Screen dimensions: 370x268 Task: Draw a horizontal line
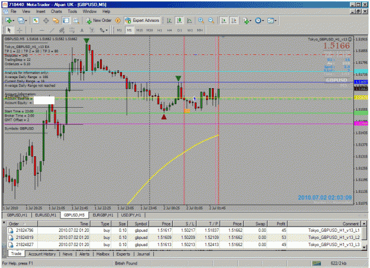42,30
